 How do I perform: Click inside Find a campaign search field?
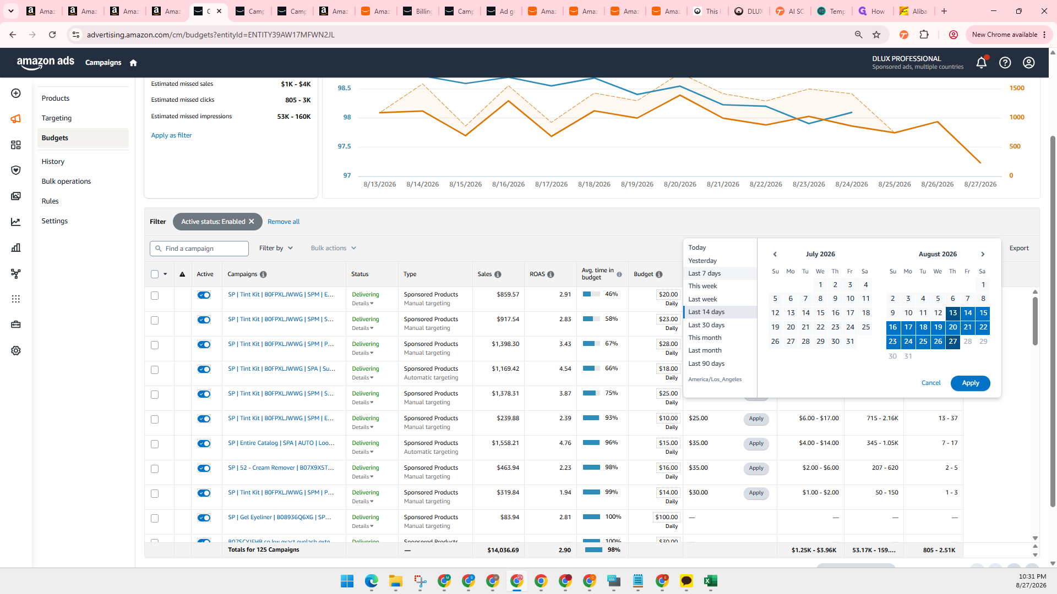[x=199, y=249]
